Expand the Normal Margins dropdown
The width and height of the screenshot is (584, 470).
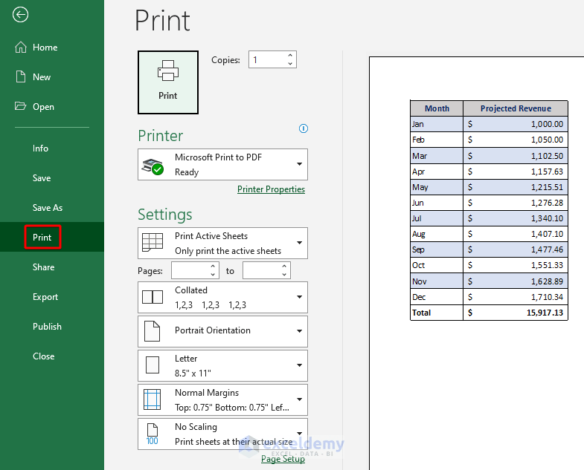[x=222, y=399]
